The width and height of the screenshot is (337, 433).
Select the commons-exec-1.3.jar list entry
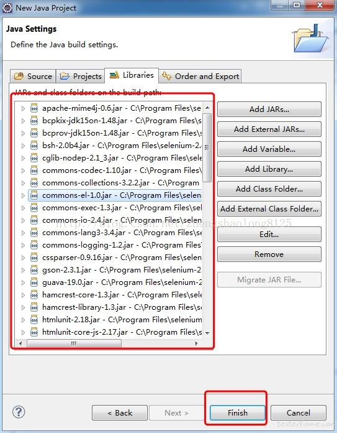pos(115,208)
